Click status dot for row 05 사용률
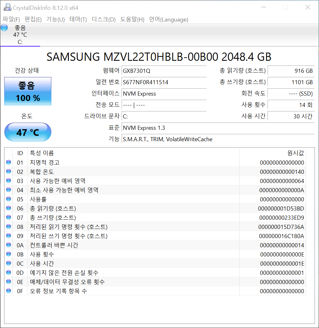 (x=9, y=199)
